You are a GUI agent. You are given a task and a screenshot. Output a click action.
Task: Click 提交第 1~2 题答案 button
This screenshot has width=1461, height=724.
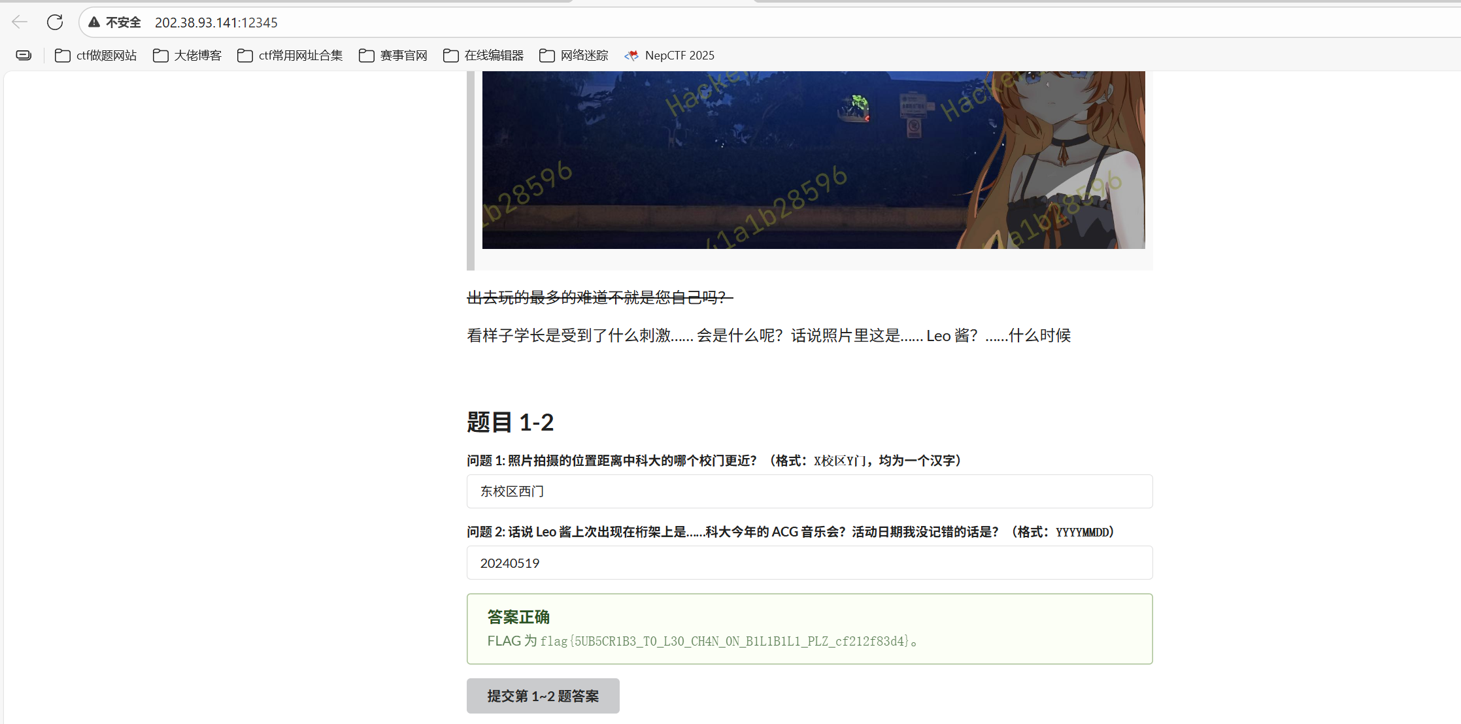(x=543, y=696)
